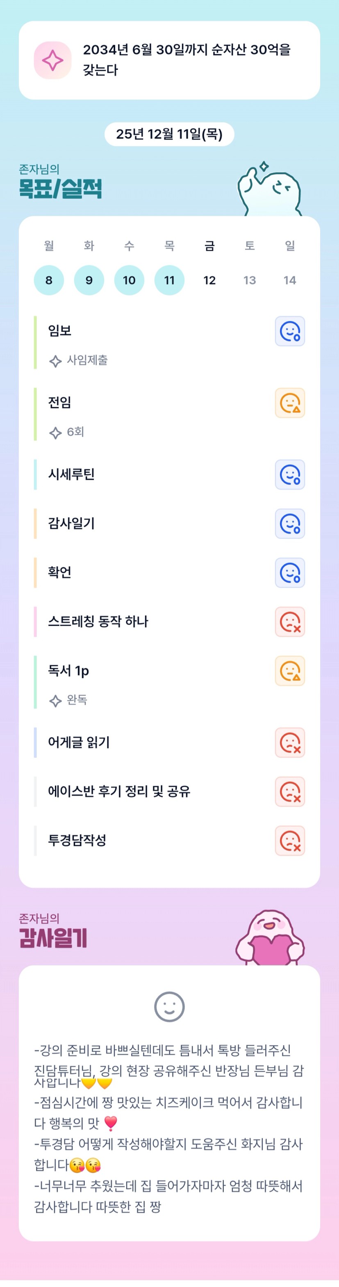Switch to Friday the 12th
The height and width of the screenshot is (1287, 339).
[x=209, y=280]
